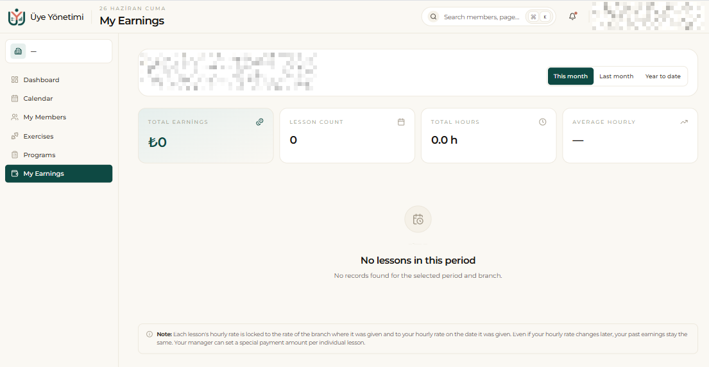Click the 0.0 h value
The image size is (709, 367).
(444, 140)
